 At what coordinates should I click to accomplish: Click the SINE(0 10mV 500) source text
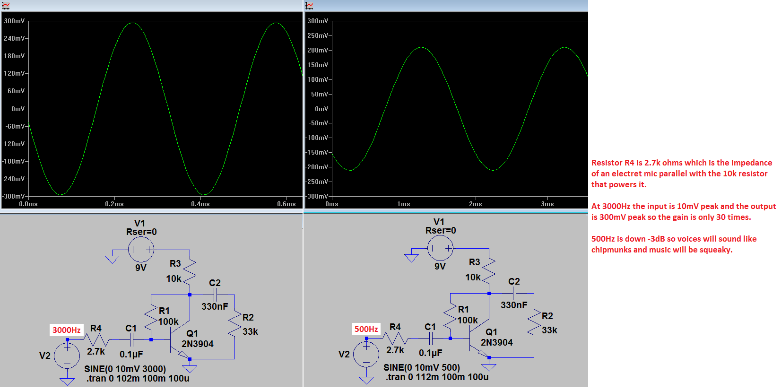pyautogui.click(x=422, y=367)
